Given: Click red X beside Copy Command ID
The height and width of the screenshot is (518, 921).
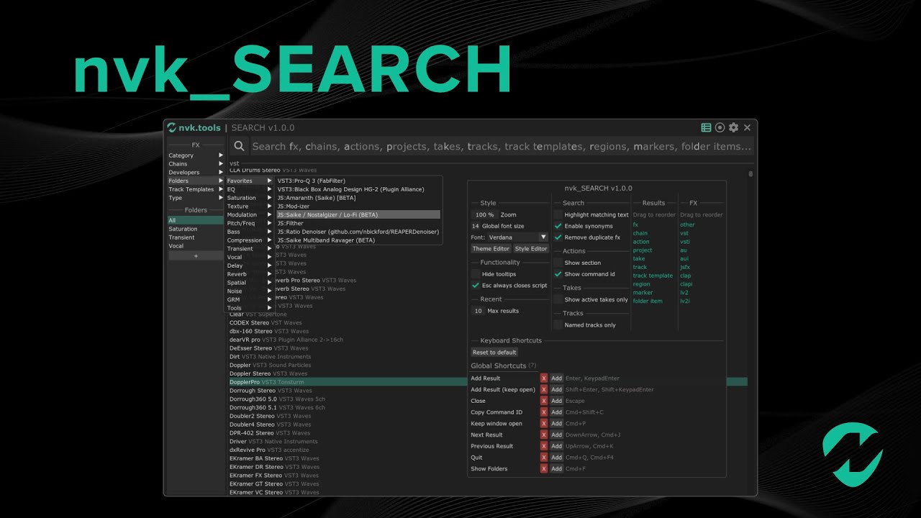Looking at the screenshot, I should point(544,412).
